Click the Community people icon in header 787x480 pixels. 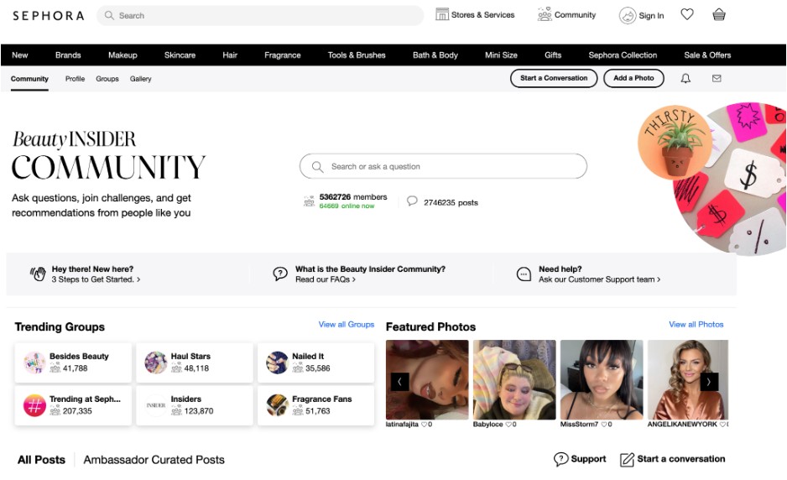point(545,14)
